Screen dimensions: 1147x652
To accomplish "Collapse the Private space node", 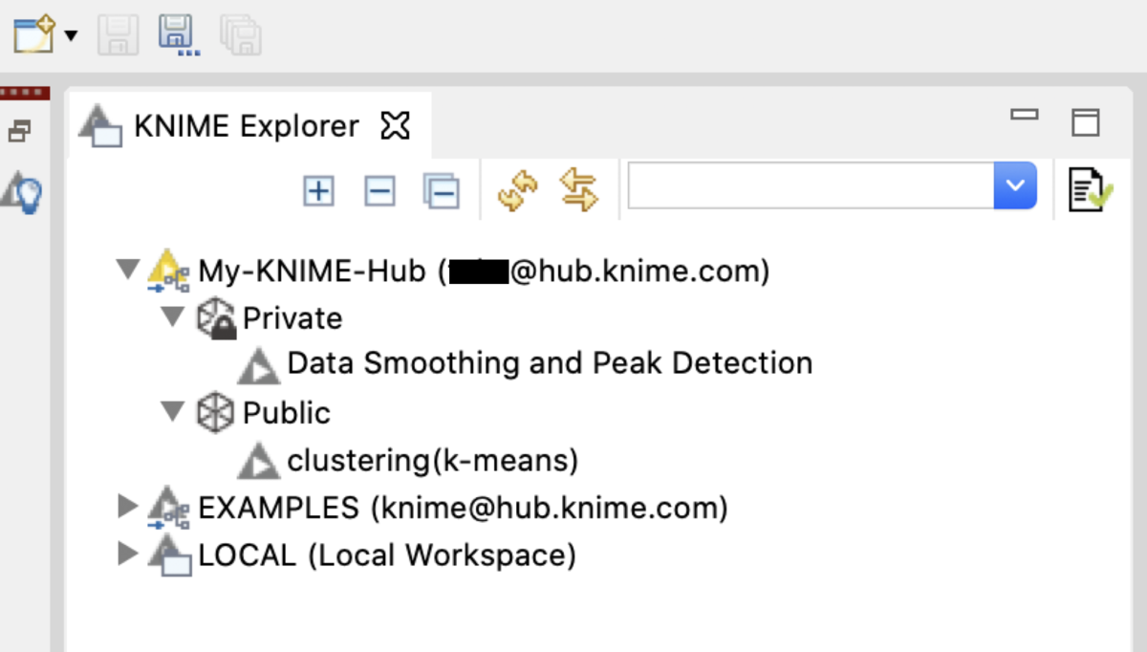I will (x=173, y=315).
